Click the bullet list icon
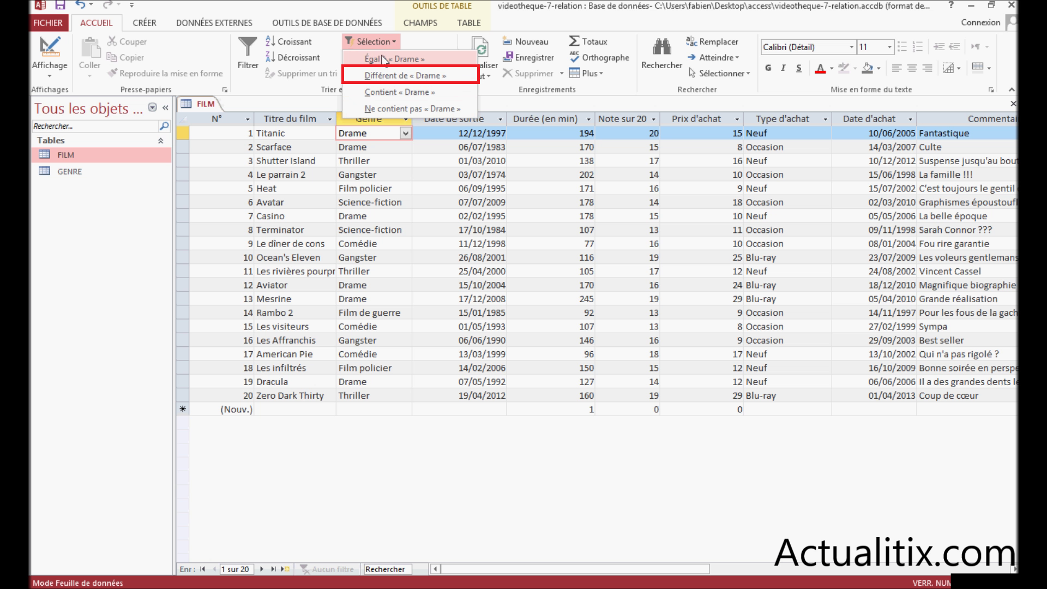This screenshot has width=1047, height=589. point(902,47)
